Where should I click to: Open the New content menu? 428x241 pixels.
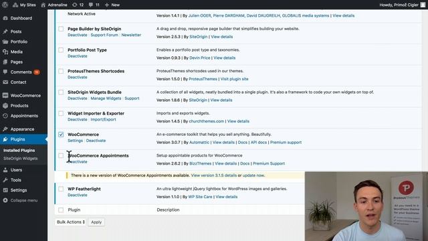point(112,5)
